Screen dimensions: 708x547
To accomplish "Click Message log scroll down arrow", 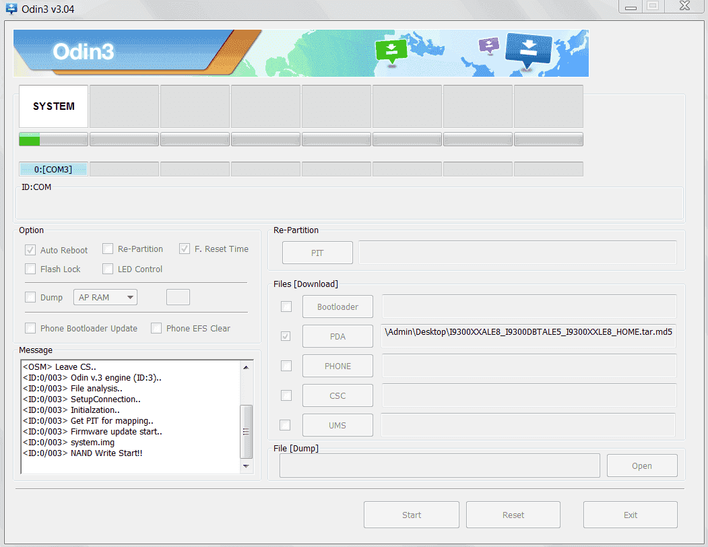I will [x=246, y=466].
